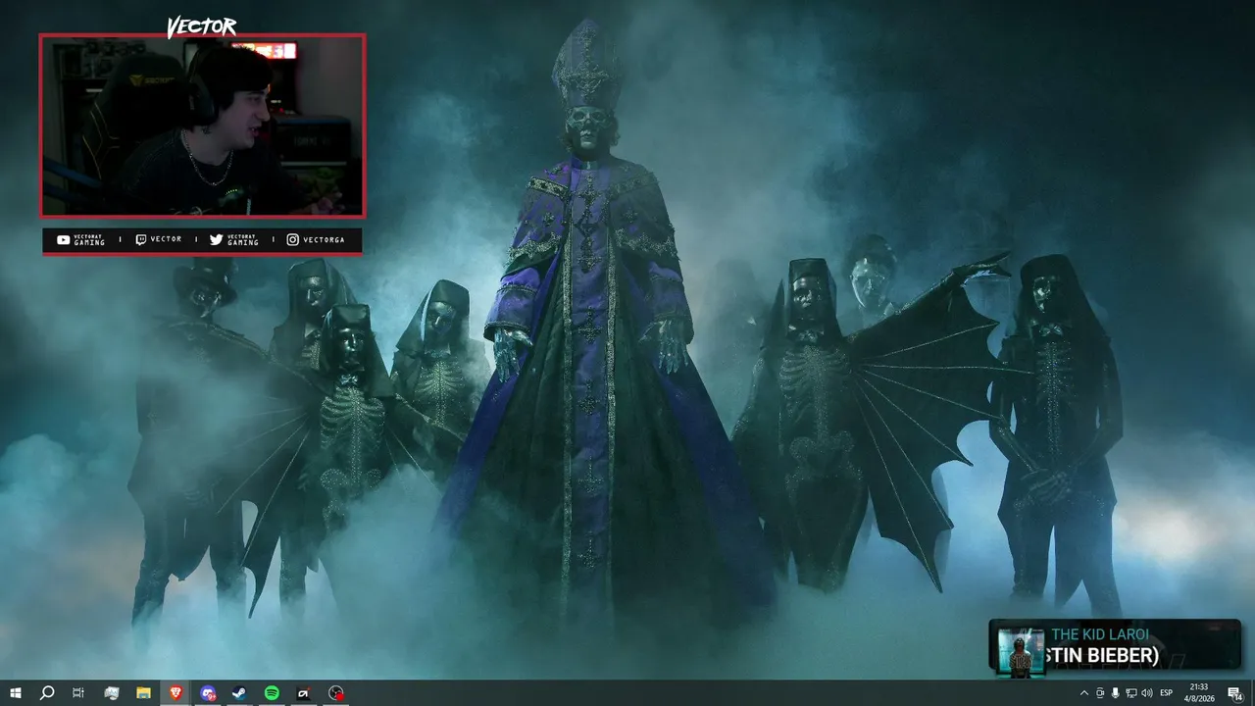The image size is (1255, 706).
Task: Click the song album art thumbnail
Action: pos(1021,651)
